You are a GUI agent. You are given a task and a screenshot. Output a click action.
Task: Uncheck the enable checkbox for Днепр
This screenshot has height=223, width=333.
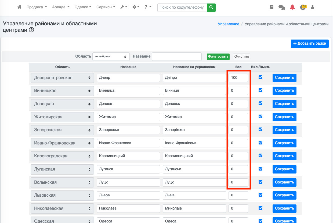(x=260, y=77)
